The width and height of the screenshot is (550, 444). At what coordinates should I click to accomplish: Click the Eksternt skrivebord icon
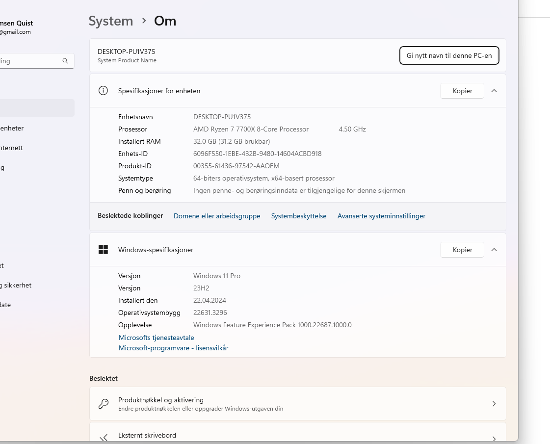103,438
